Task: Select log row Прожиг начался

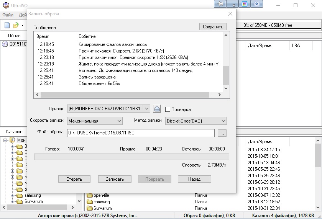Action: pyautogui.click(x=128, y=51)
